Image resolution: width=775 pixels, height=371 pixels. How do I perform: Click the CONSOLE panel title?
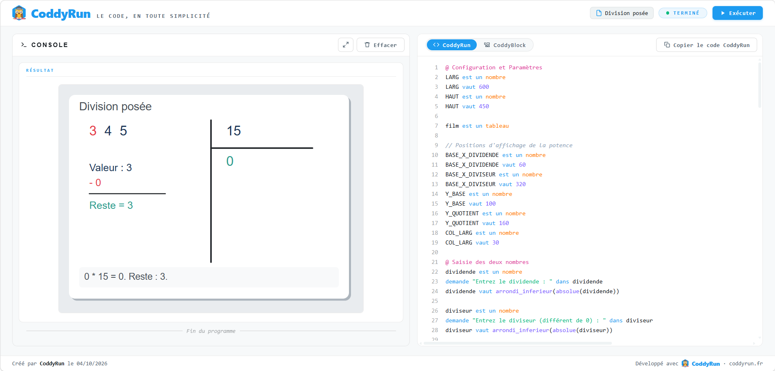50,45
